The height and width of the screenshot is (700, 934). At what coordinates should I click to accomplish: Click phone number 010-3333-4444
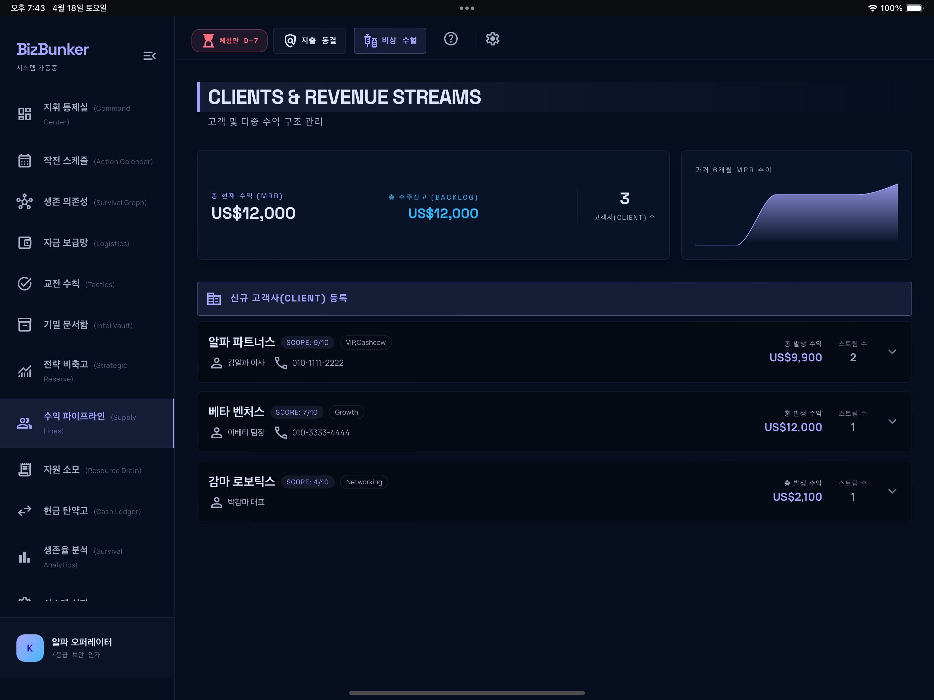coord(320,432)
